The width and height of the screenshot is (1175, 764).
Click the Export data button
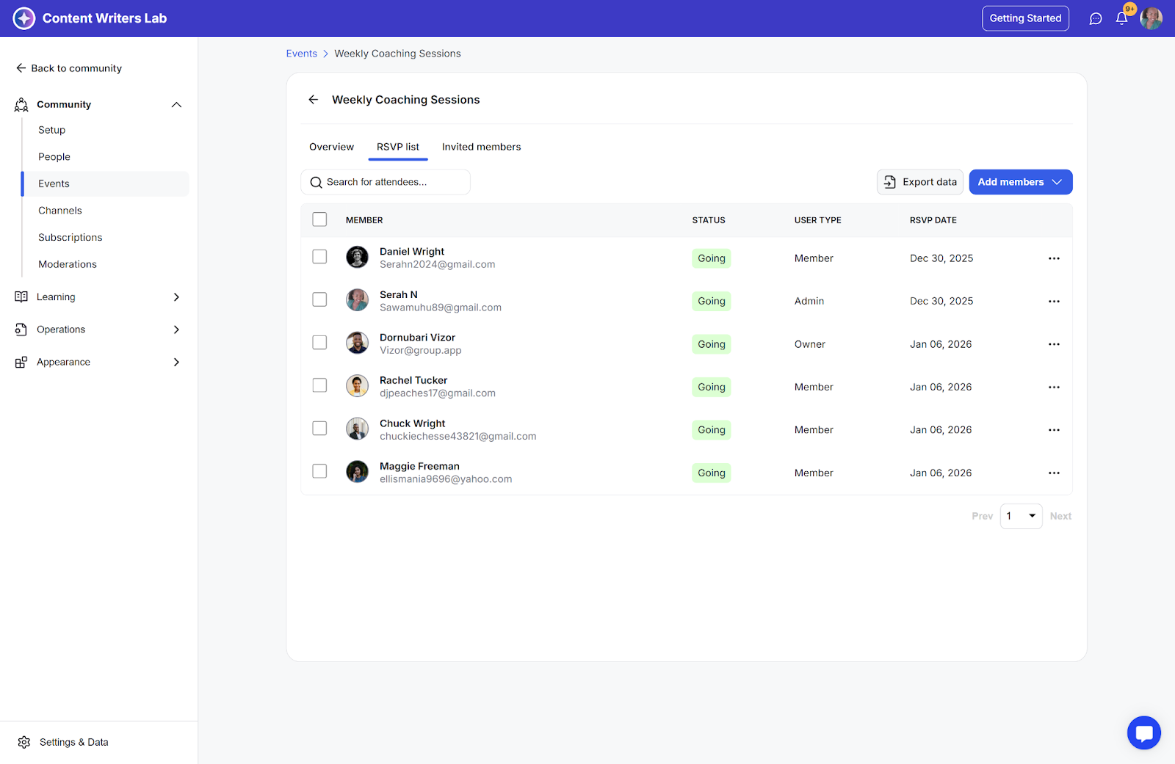(x=920, y=182)
